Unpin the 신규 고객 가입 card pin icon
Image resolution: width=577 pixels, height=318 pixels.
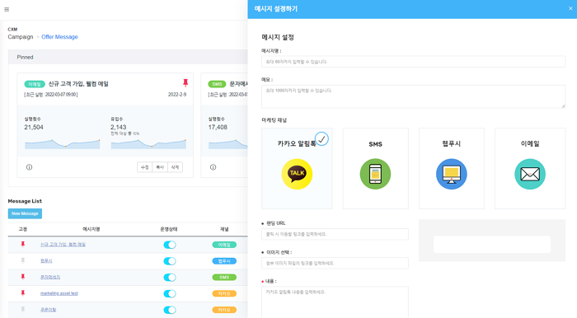185,83
